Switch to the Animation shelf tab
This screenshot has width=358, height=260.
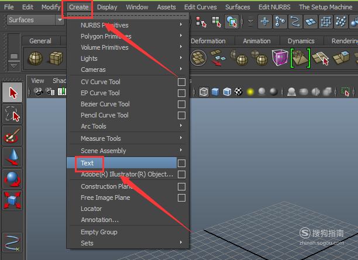[257, 41]
